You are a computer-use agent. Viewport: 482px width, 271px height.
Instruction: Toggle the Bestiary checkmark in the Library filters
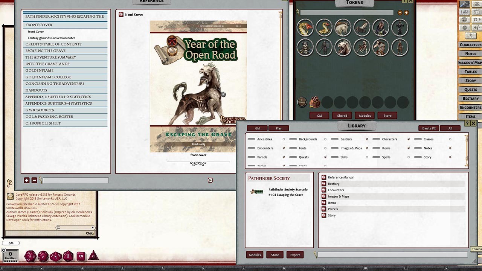[x=367, y=139]
